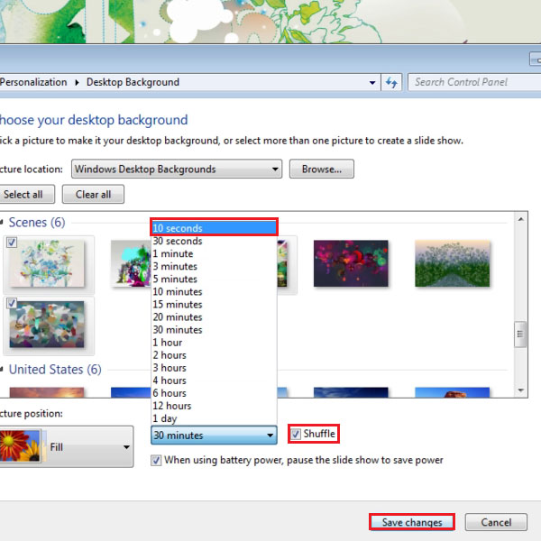Choose 10 minutes interval
Viewport: 541px width, 541px height.
(x=214, y=291)
